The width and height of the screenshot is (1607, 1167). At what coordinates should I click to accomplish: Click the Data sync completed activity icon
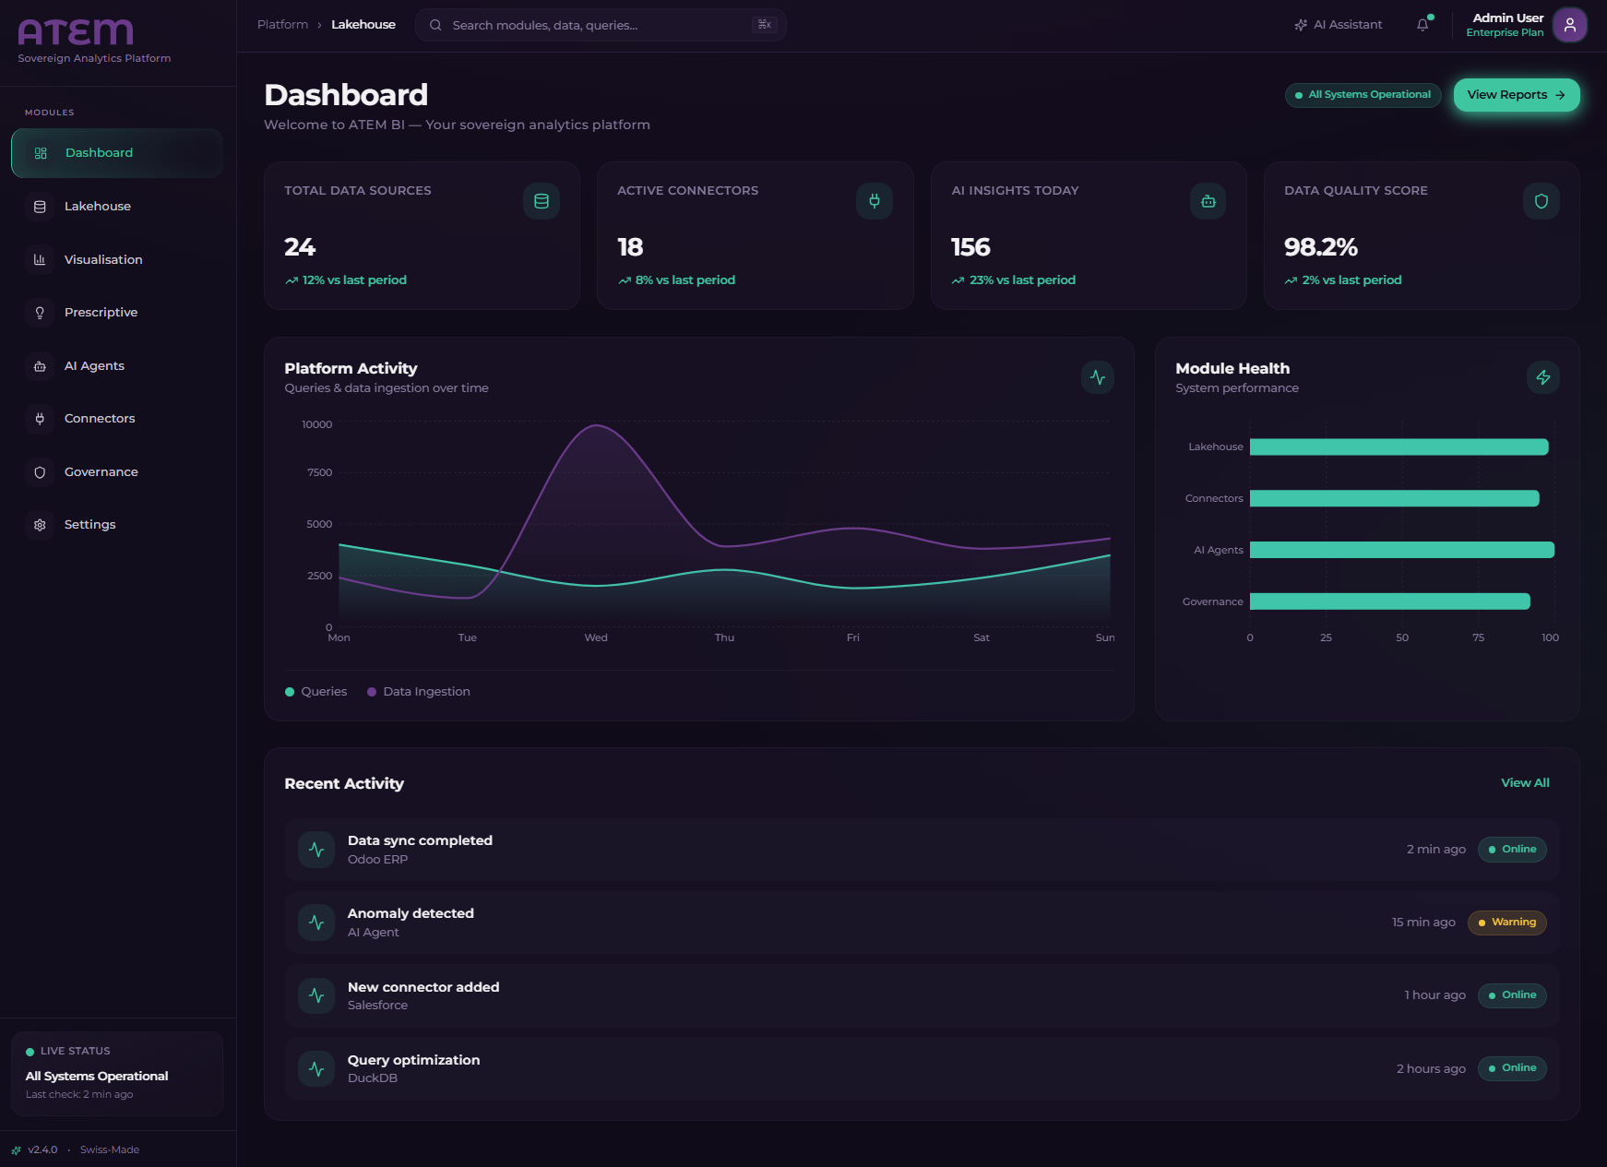316,850
